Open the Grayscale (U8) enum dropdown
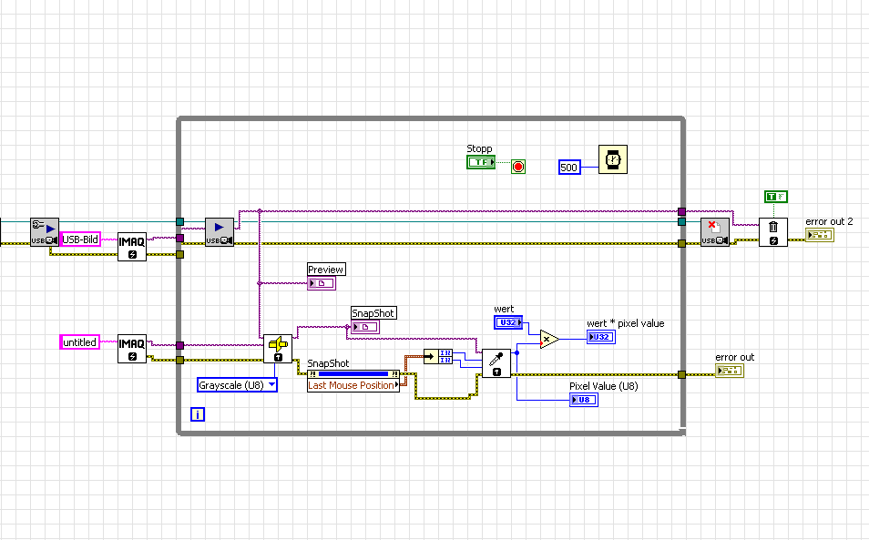 point(237,385)
